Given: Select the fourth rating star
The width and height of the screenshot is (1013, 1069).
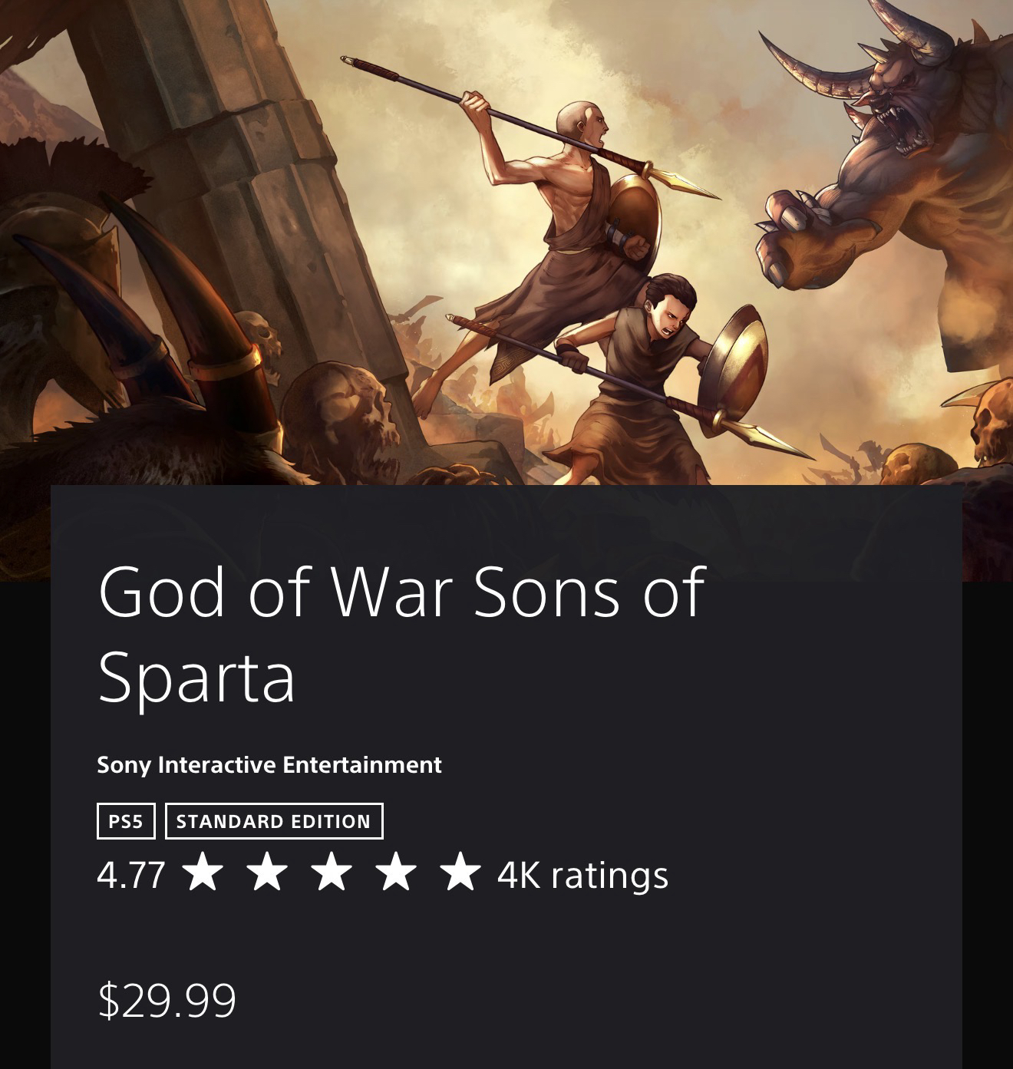Looking at the screenshot, I should point(397,873).
